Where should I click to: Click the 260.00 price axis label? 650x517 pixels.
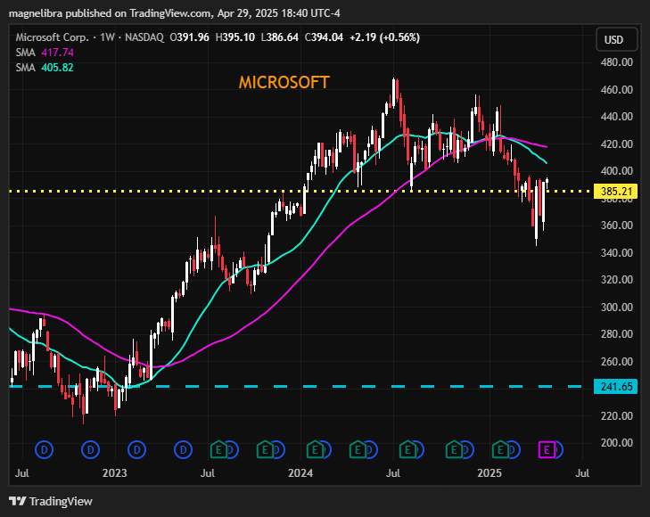[x=616, y=361]
